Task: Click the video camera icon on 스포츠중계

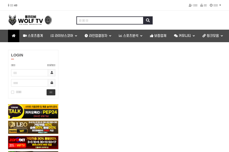Action: coord(25,36)
